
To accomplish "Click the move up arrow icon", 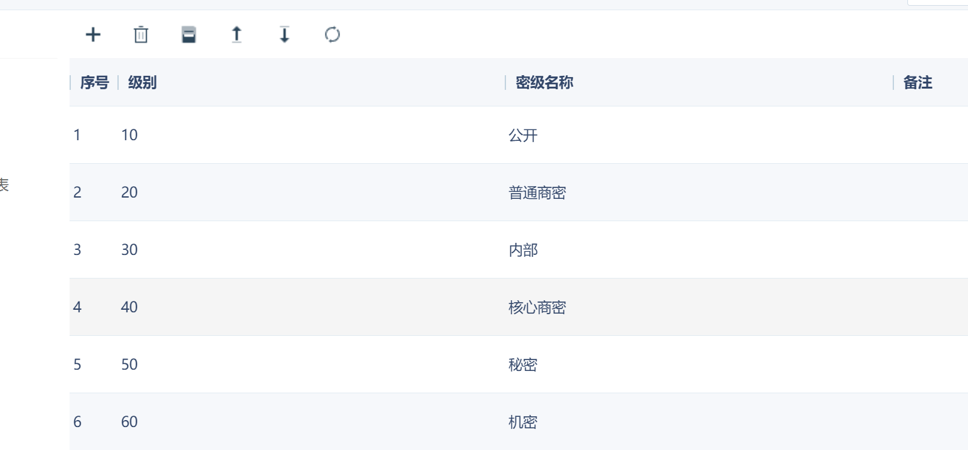I will click(x=237, y=34).
